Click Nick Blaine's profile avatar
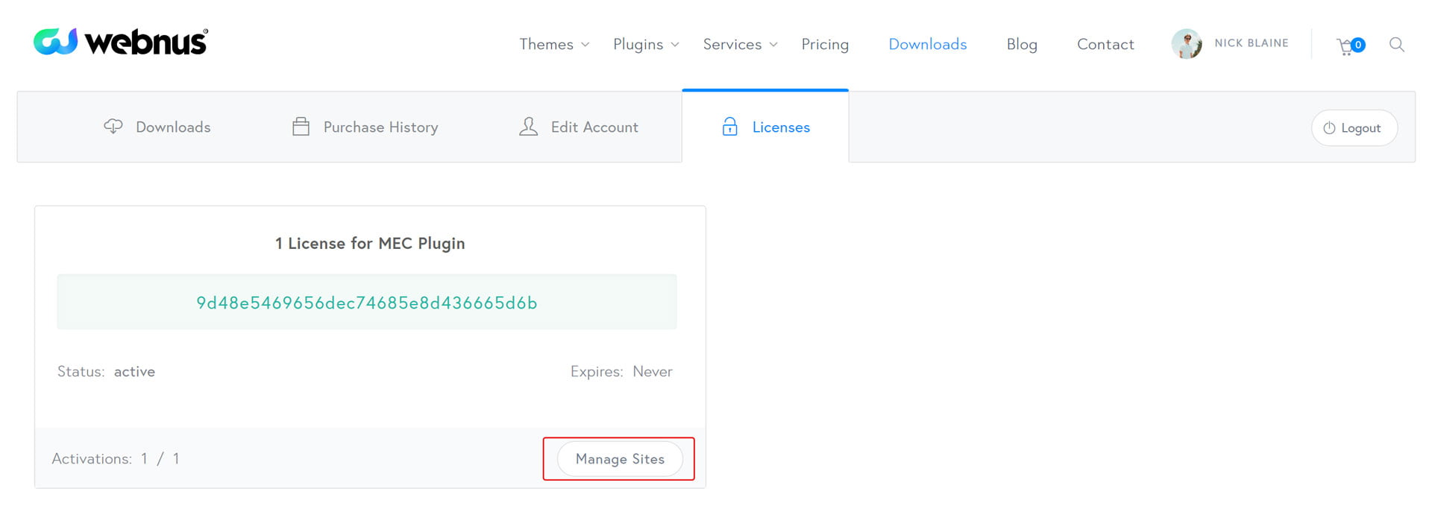1432x506 pixels. 1186,44
